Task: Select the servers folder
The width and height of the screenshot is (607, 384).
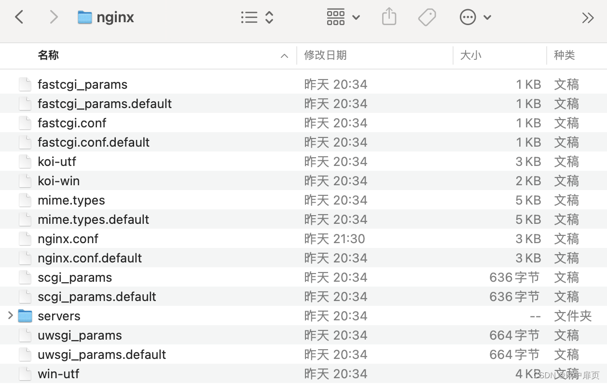Action: click(59, 315)
